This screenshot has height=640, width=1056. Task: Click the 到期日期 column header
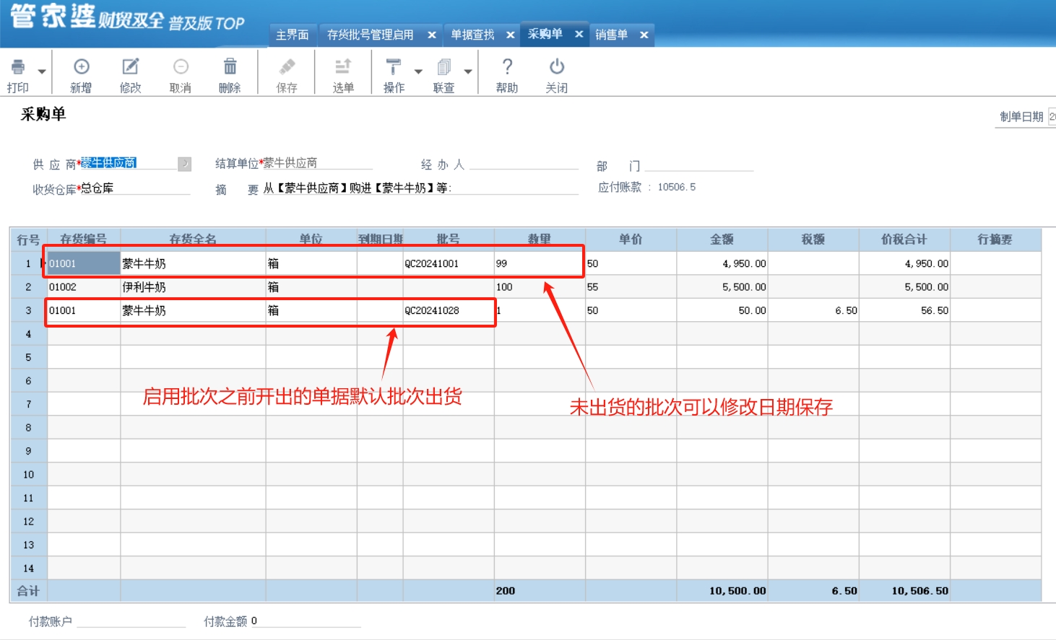[x=380, y=240]
